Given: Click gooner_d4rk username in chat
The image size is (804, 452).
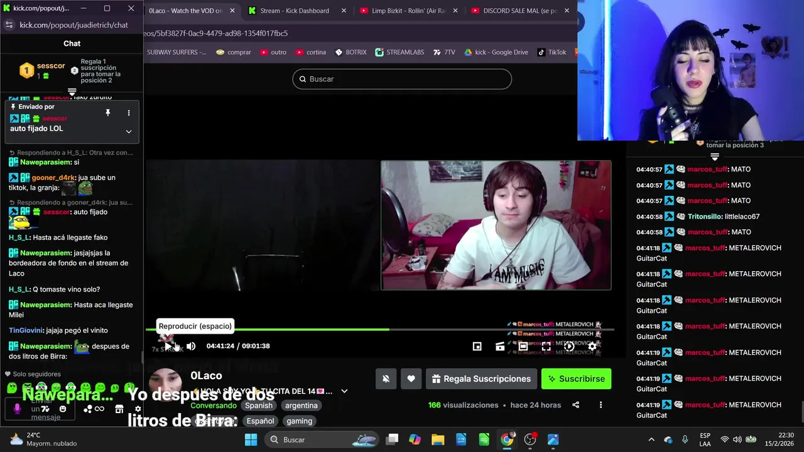Looking at the screenshot, I should (x=53, y=178).
